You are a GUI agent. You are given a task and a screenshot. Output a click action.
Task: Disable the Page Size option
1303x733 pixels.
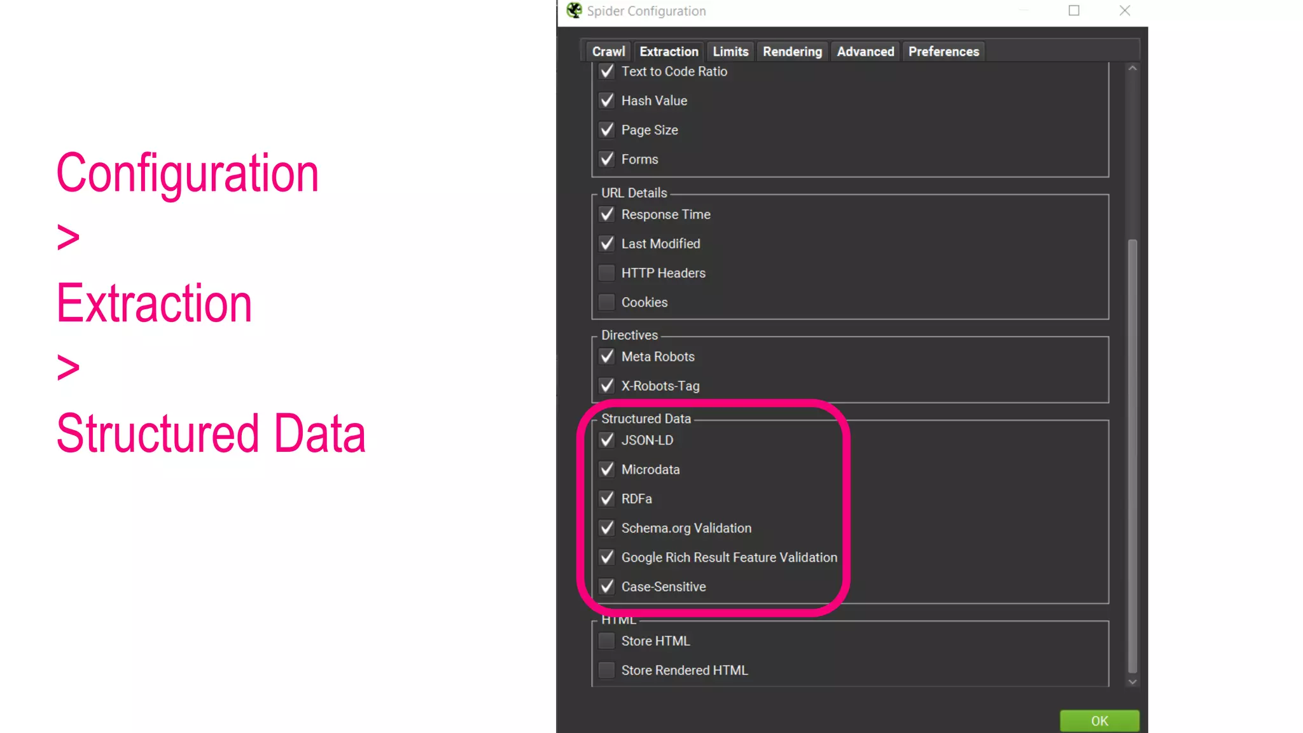click(x=607, y=130)
